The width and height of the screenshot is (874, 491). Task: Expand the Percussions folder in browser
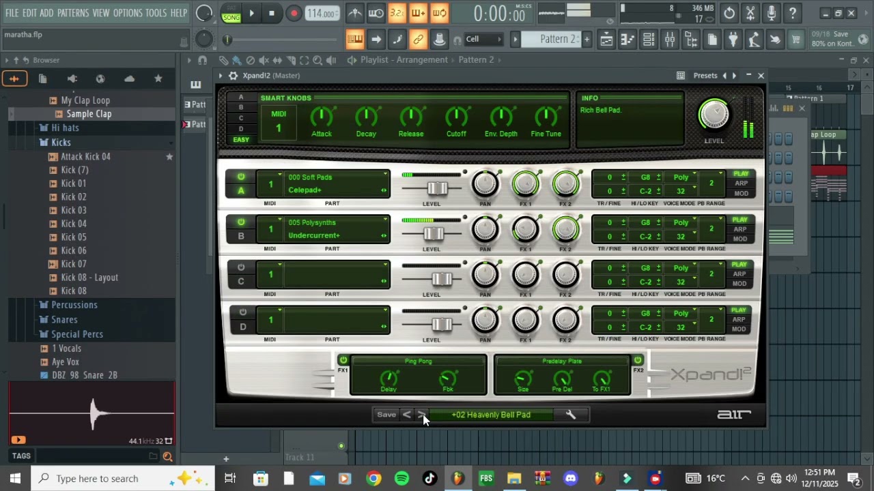[x=74, y=305]
